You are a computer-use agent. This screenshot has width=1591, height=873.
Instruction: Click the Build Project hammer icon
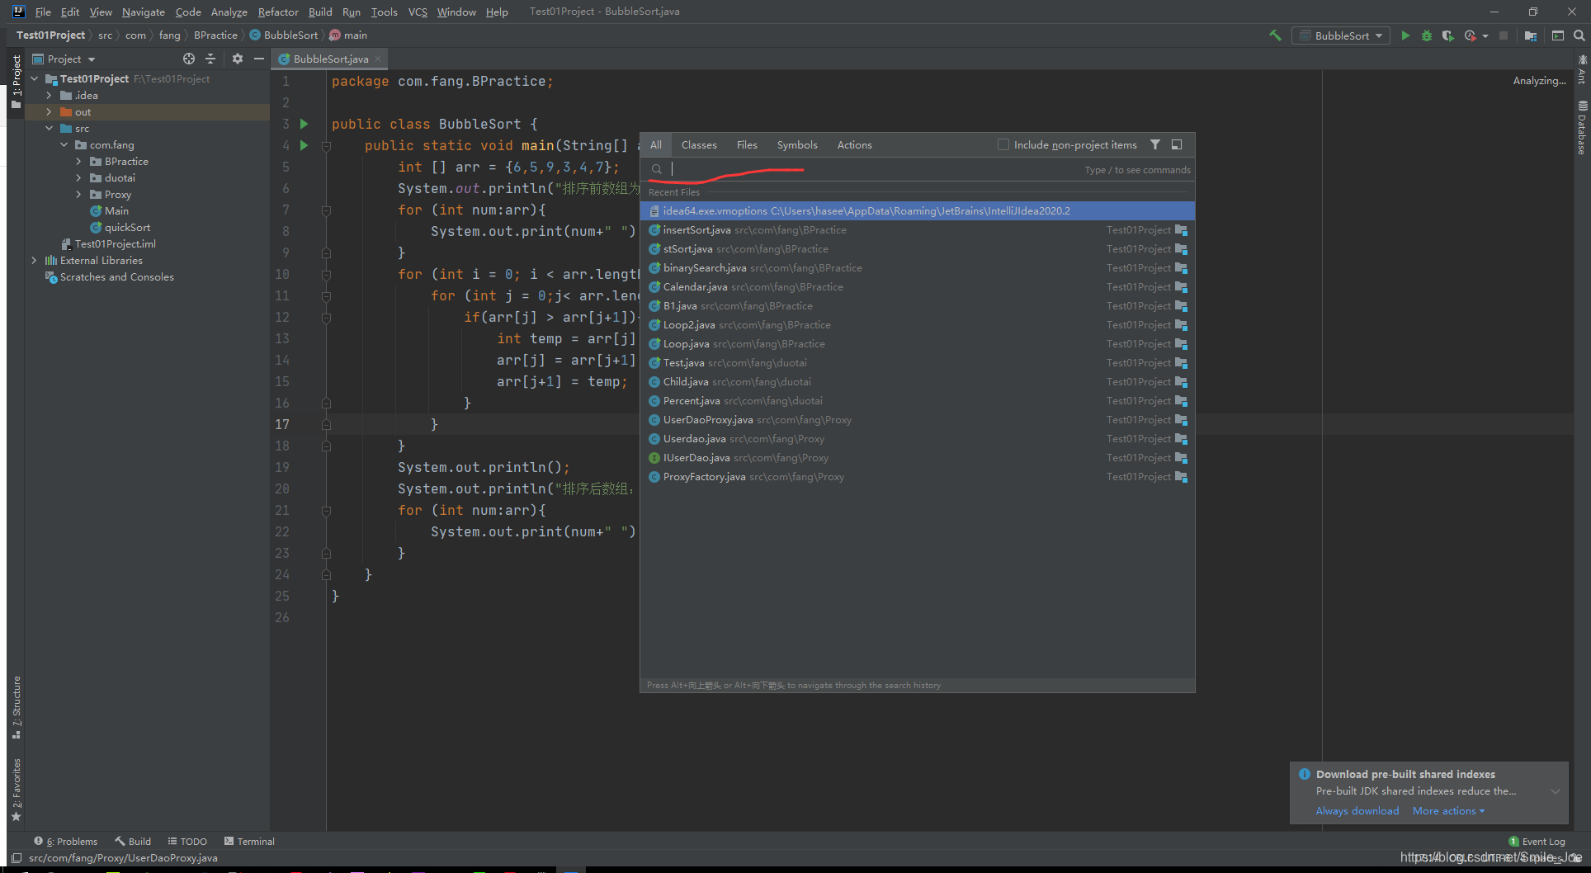[x=1275, y=35]
